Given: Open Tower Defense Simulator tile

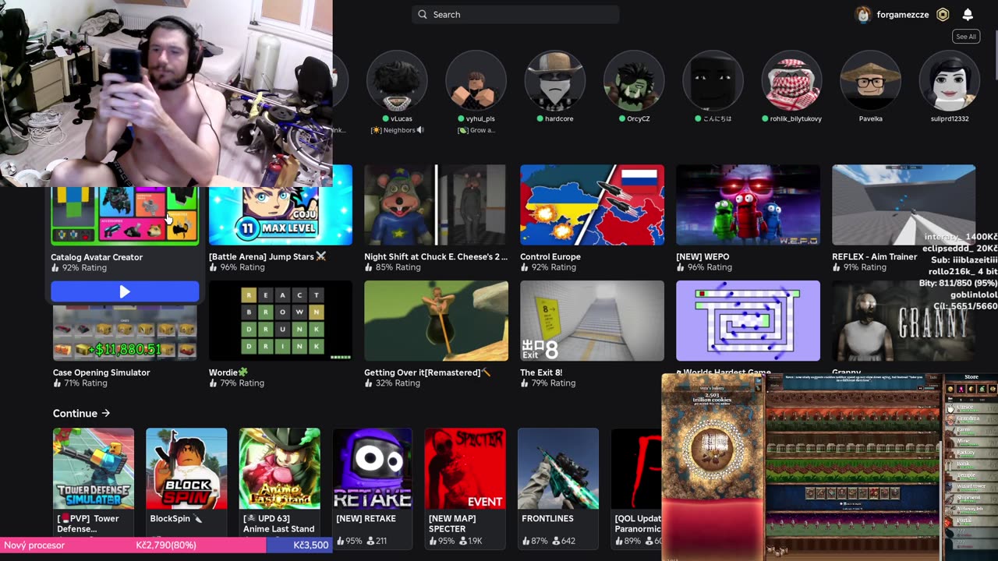Looking at the screenshot, I should (x=93, y=468).
